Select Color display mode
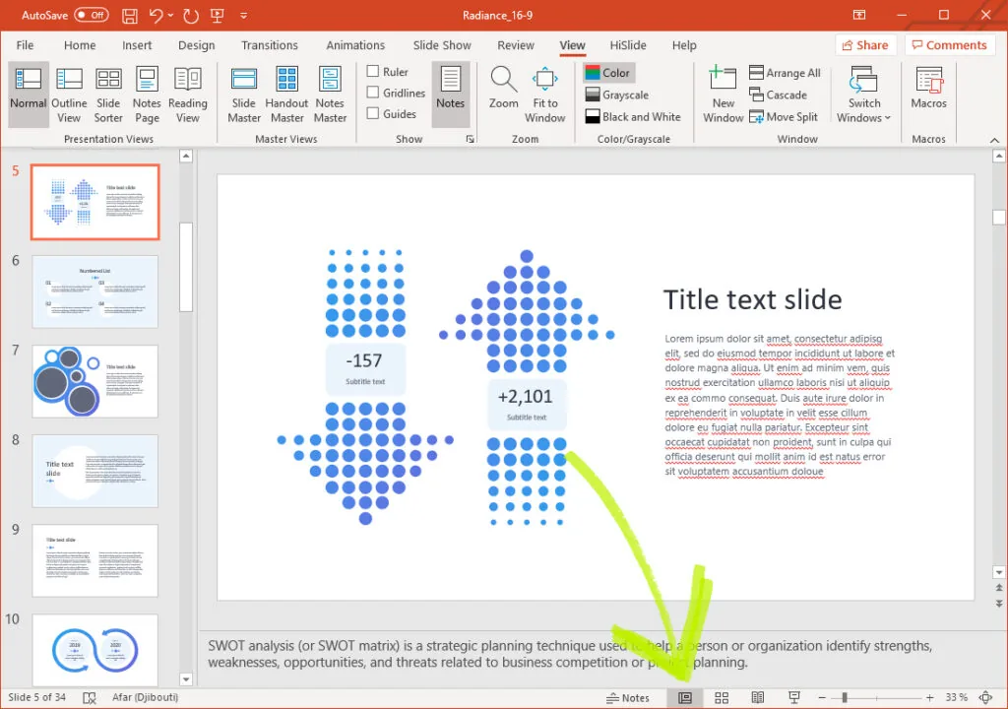This screenshot has height=709, width=1008. pyautogui.click(x=608, y=73)
